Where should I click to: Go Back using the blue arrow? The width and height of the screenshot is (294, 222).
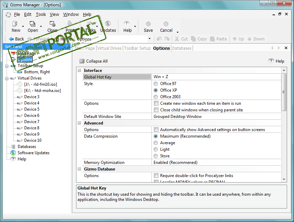11,39
